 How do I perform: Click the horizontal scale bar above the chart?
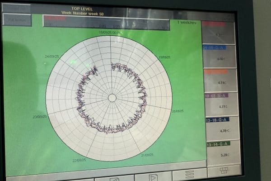(106, 21)
